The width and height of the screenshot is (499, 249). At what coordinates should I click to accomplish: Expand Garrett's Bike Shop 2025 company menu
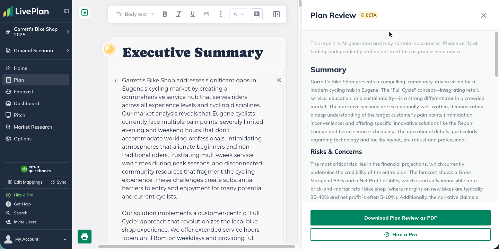pyautogui.click(x=36, y=32)
